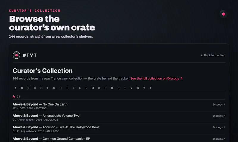The width and height of the screenshot is (238, 142).
Task: Click the A section header with count 24
Action: tap(16, 96)
